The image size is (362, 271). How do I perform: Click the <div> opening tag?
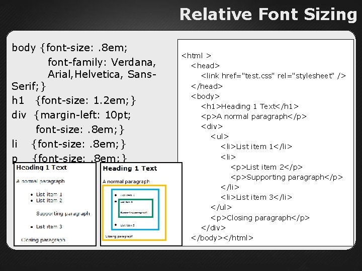[212, 126]
